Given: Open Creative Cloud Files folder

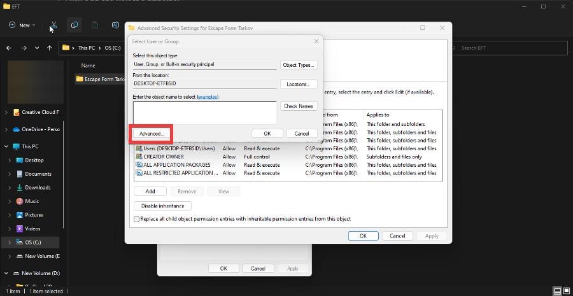Looking at the screenshot, I should click(x=36, y=113).
